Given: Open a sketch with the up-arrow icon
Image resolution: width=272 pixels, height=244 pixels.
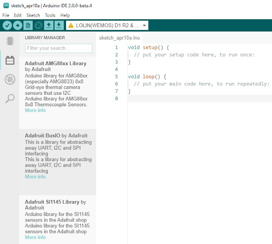Looking at the screenshot, I should [x=49, y=26].
